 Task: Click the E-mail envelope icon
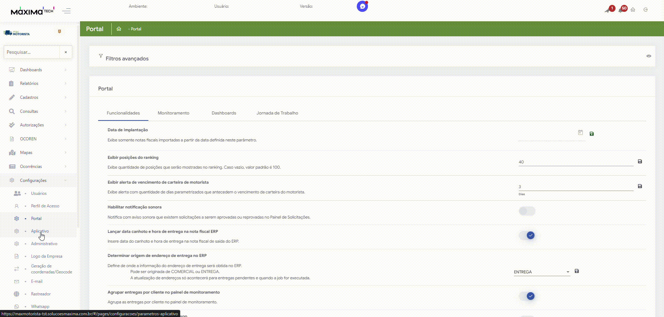point(16,281)
